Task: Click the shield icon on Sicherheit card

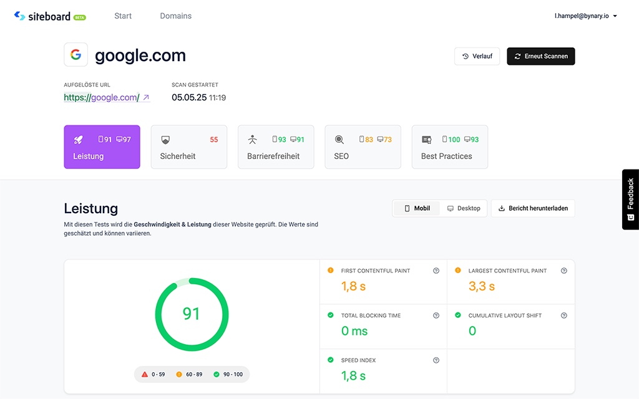Action: 165,140
